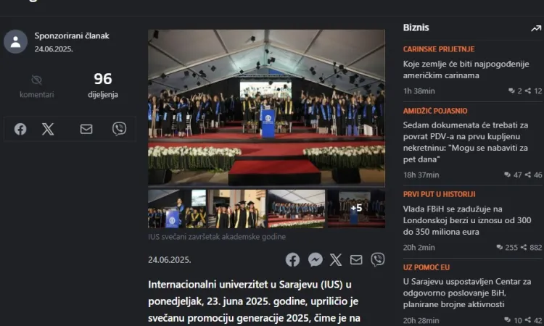Click the Viber icon below the gallery
The width and height of the screenshot is (544, 326).
[x=378, y=259]
